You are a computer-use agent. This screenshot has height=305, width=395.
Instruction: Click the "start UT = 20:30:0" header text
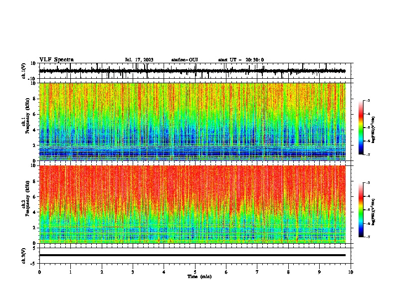pos(241,60)
